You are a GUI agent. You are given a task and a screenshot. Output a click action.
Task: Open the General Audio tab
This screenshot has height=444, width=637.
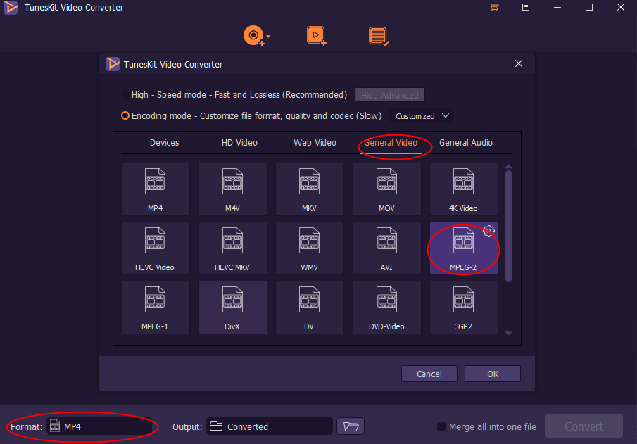465,143
